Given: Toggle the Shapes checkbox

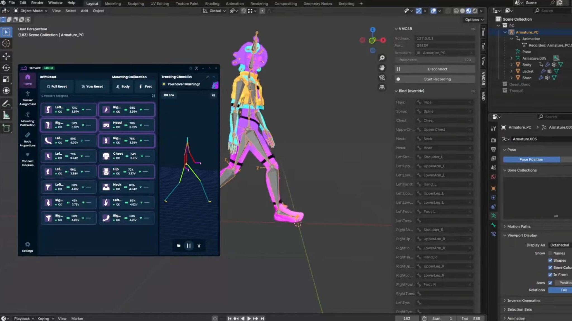Looking at the screenshot, I should (550, 260).
